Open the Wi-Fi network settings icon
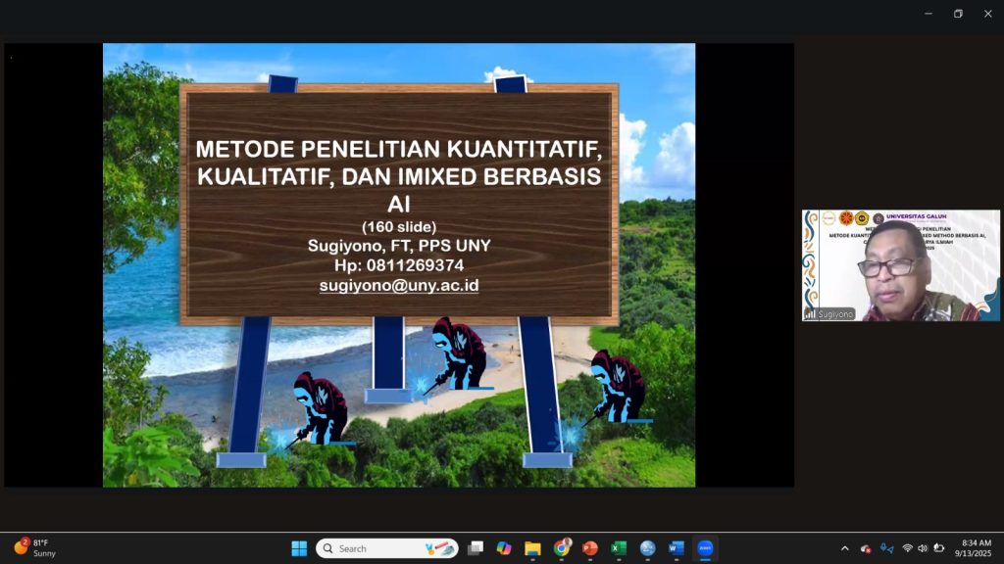Viewport: 1004px width, 564px height. [x=907, y=548]
